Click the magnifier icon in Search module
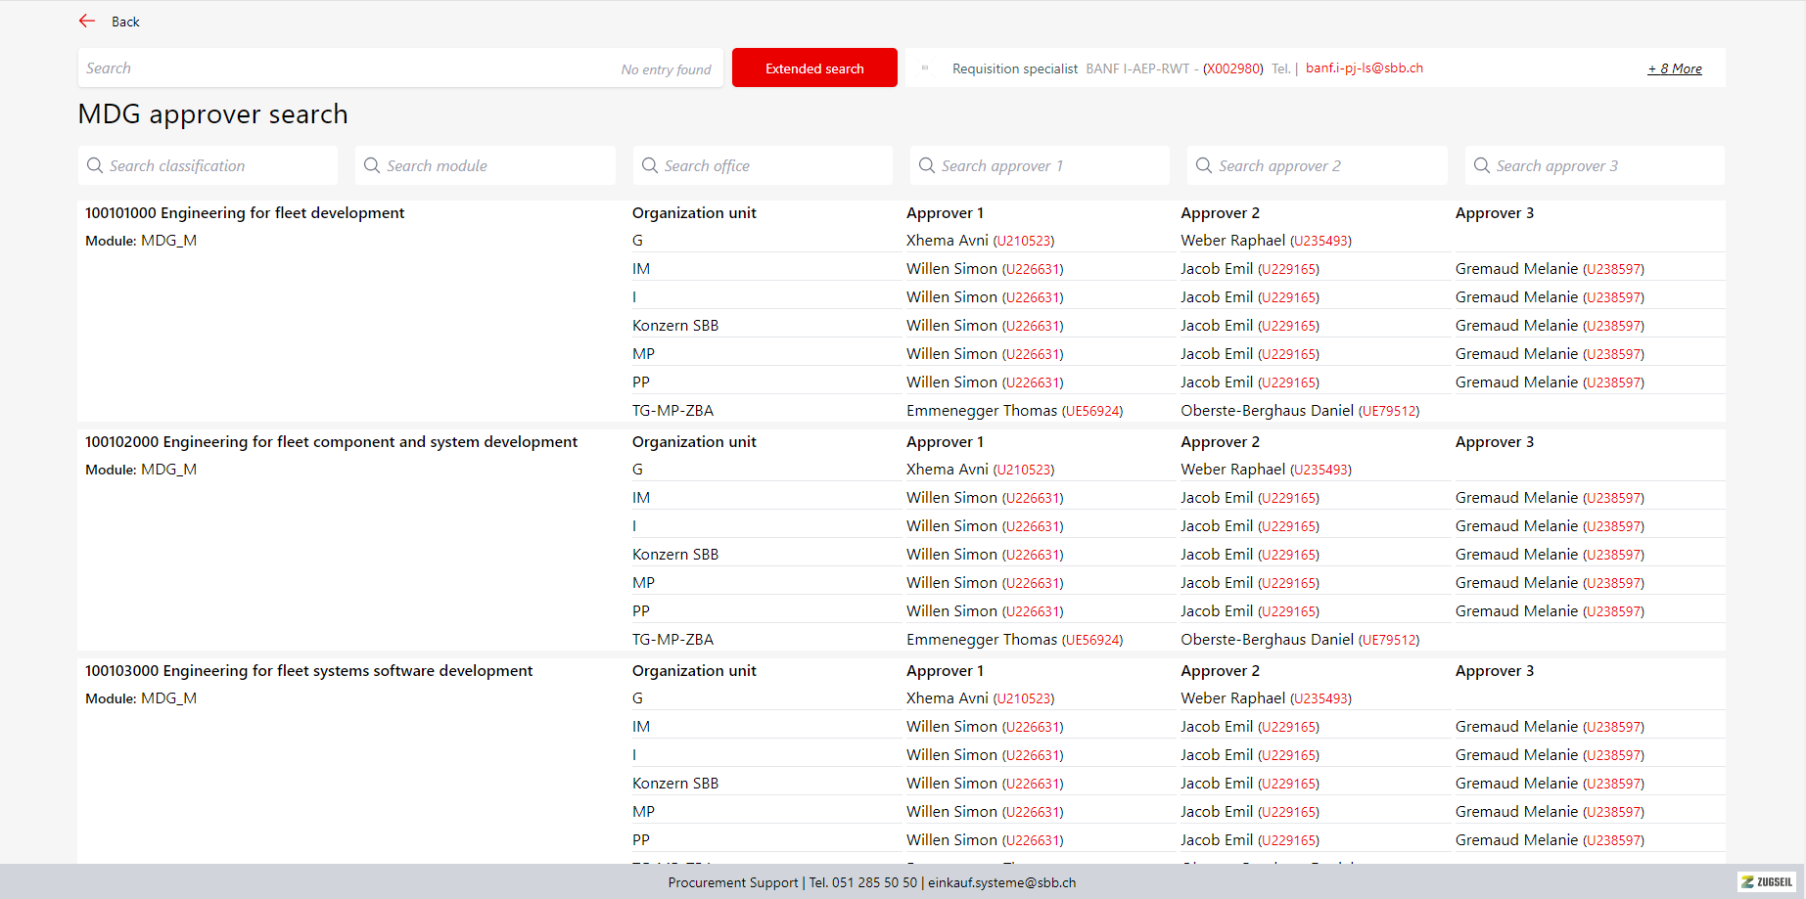 click(x=372, y=165)
